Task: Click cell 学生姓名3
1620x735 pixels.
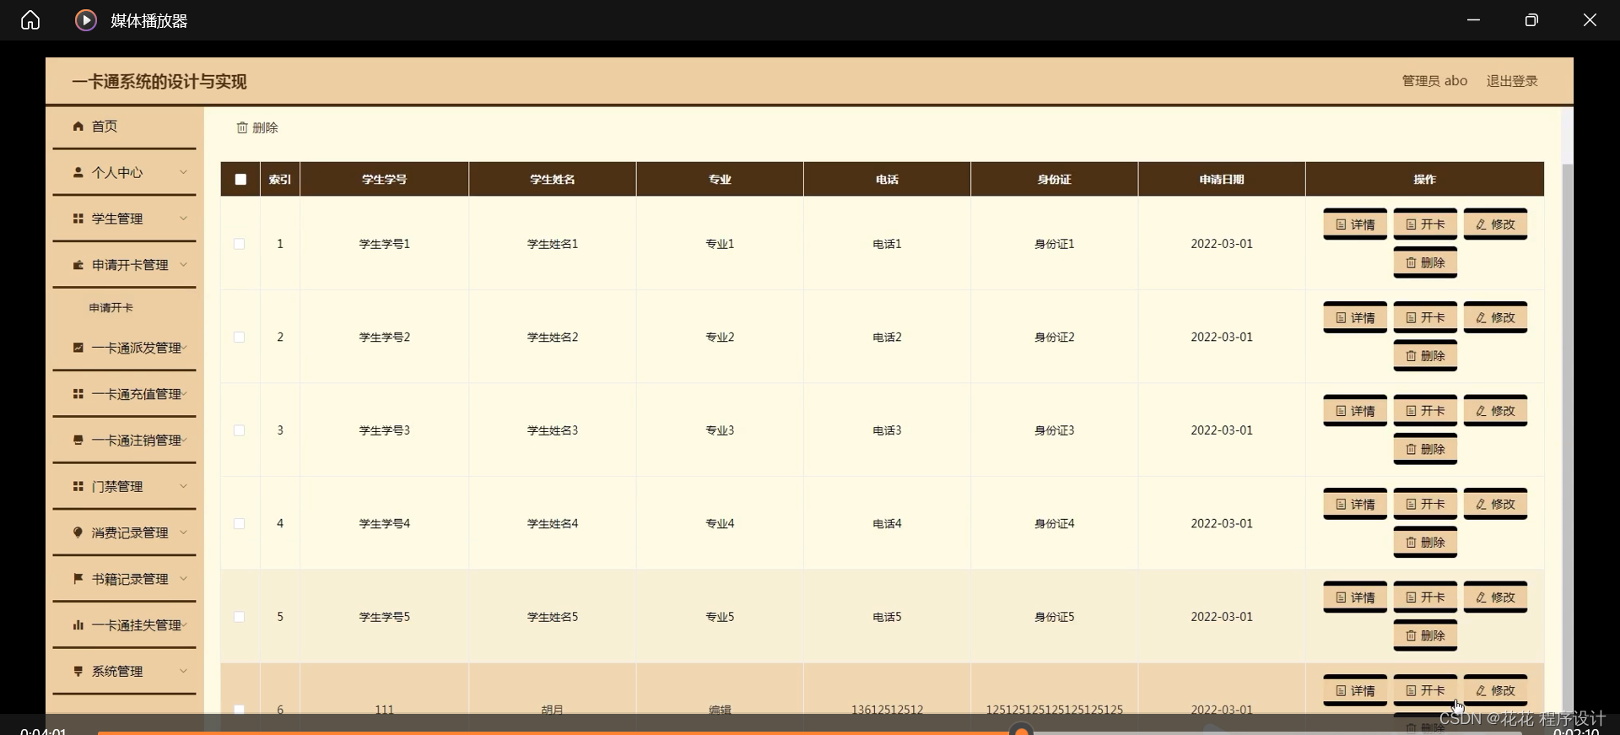Action: pos(553,430)
